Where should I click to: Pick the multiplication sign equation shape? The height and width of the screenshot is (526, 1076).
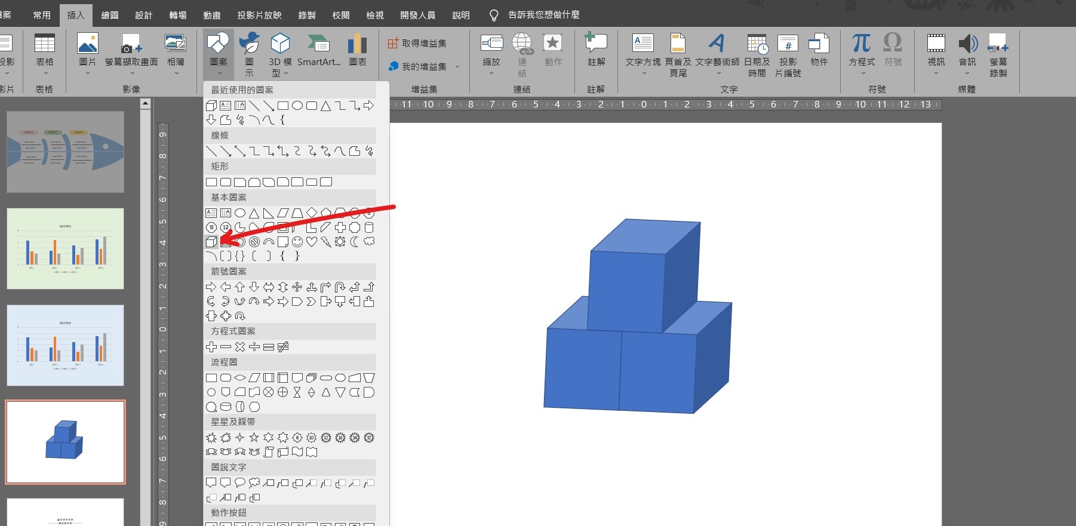point(240,347)
